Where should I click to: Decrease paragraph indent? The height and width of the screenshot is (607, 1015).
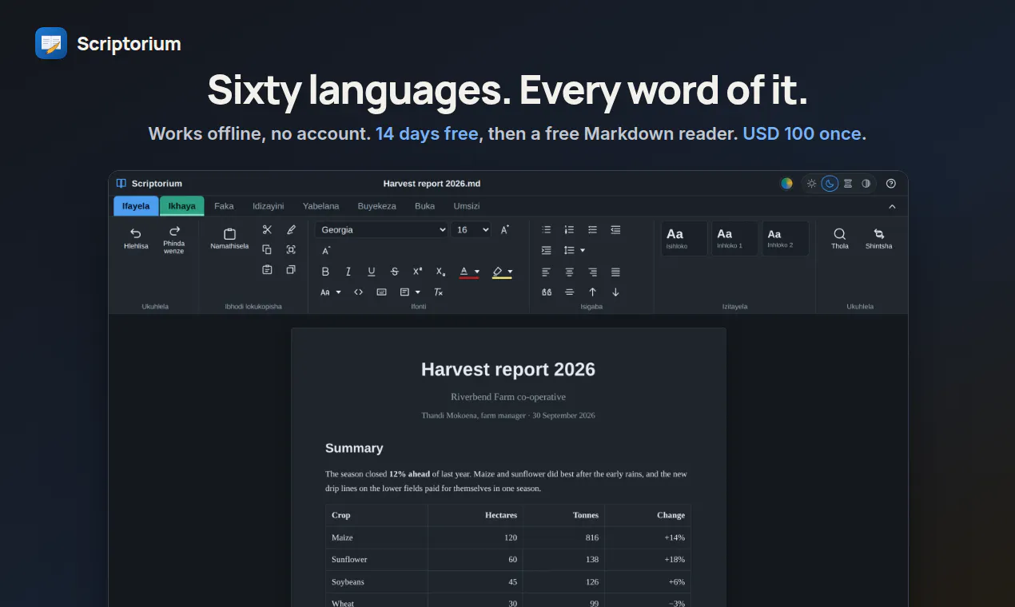pos(615,229)
